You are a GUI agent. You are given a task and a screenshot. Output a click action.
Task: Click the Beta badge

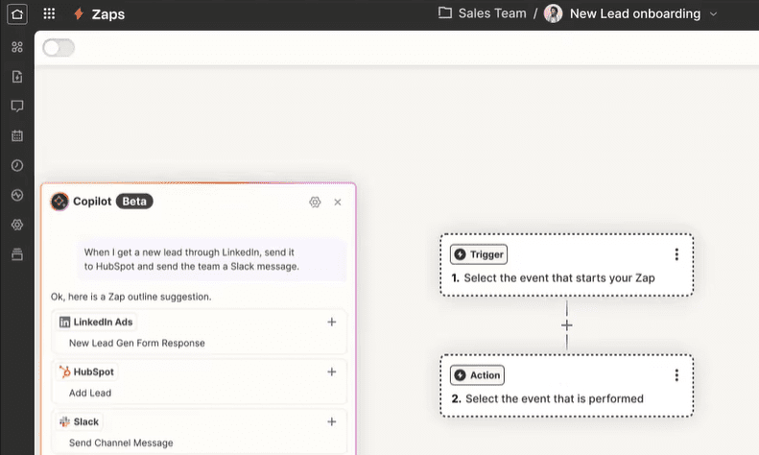click(134, 202)
